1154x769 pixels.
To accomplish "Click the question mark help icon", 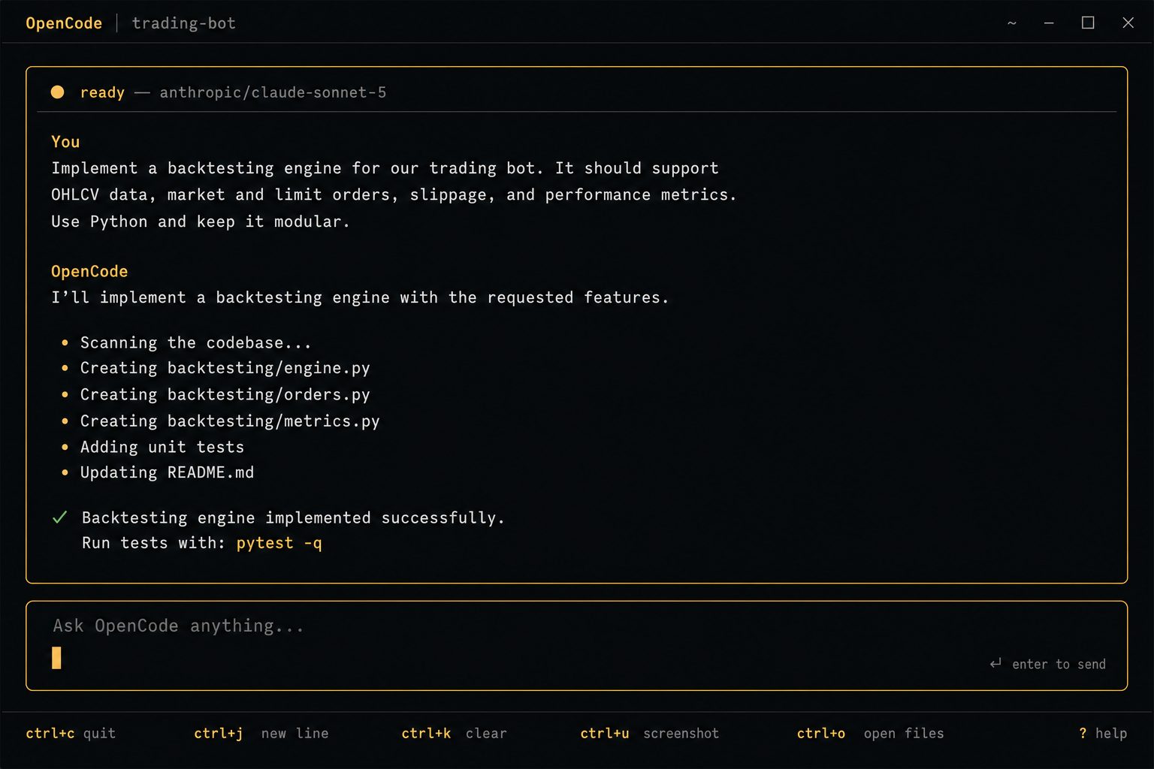I will coord(1083,733).
